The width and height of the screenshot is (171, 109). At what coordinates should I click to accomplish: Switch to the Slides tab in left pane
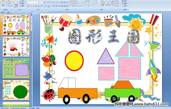(3, 12)
